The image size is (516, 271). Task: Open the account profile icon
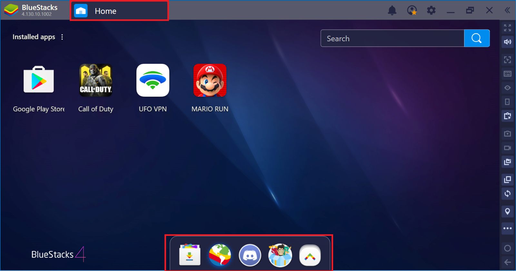click(412, 11)
